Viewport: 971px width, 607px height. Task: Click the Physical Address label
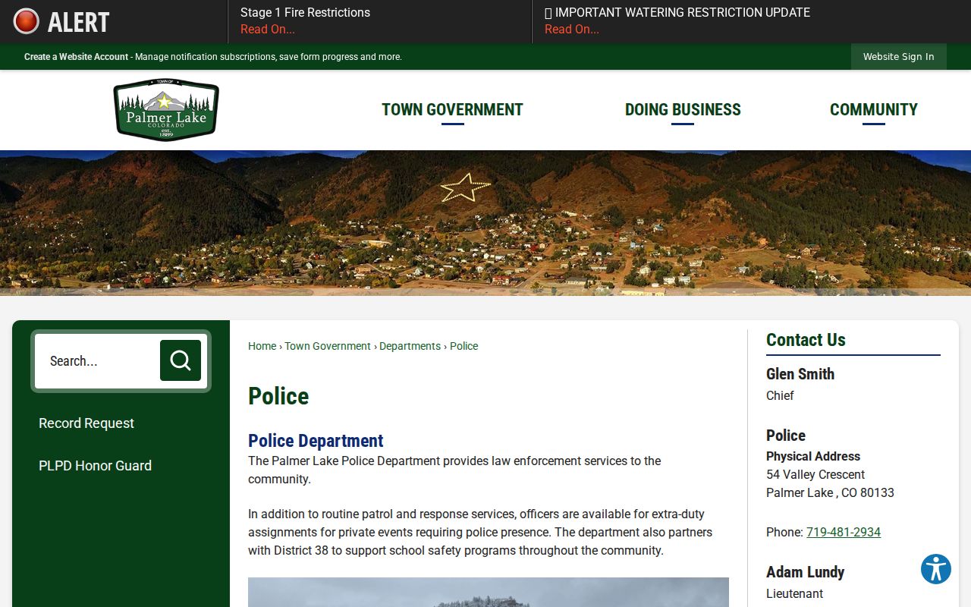(813, 457)
